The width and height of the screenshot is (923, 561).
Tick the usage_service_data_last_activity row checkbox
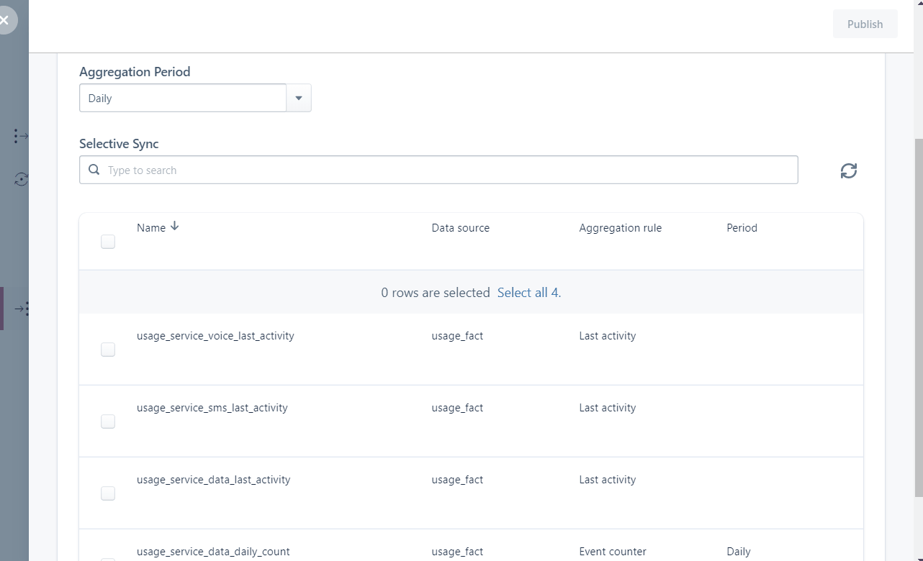tap(108, 493)
